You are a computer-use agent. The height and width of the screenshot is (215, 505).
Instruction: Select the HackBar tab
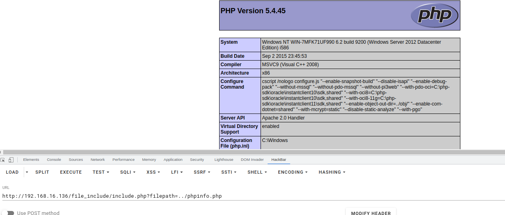(279, 160)
